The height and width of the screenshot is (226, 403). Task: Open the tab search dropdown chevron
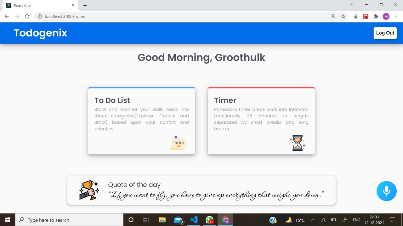click(352, 5)
